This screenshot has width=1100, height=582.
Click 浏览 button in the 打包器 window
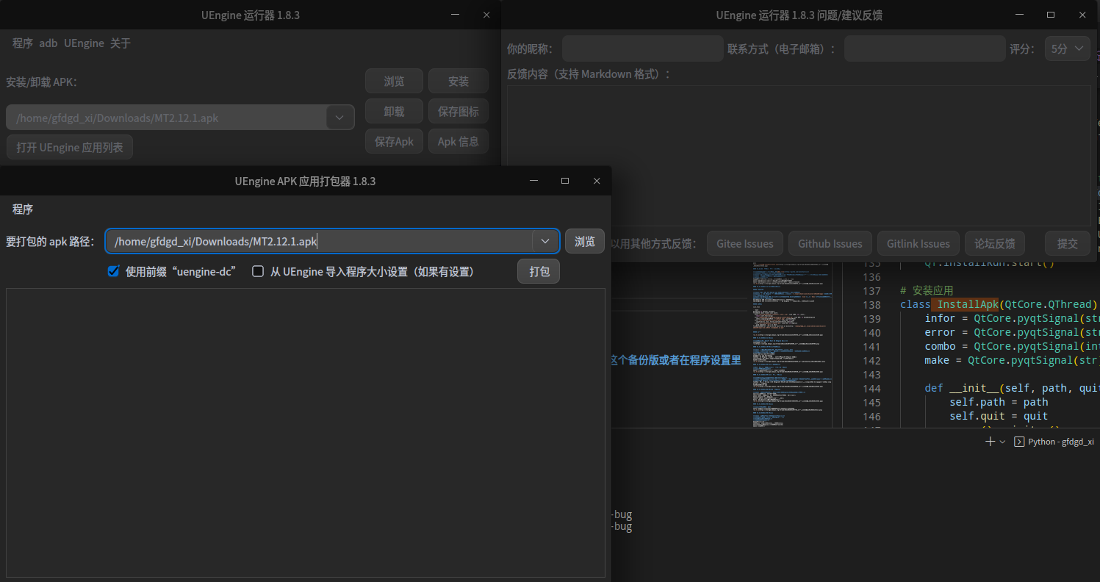coord(585,241)
